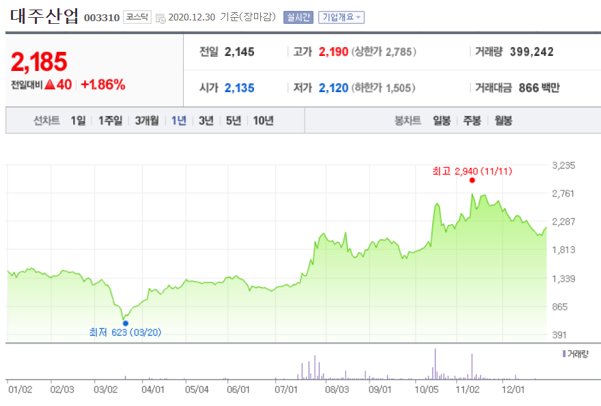Viewport: 601px width, 406px height.
Task: Click the 코스닥 market badge
Action: coord(137,17)
